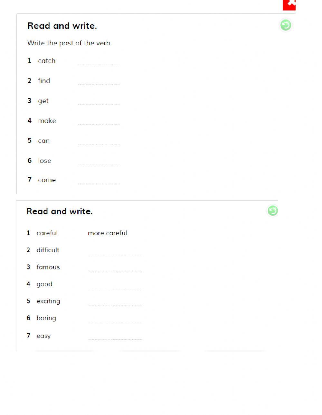Select the answer blank for 'can'
The height and width of the screenshot is (415, 322).
coord(99,141)
